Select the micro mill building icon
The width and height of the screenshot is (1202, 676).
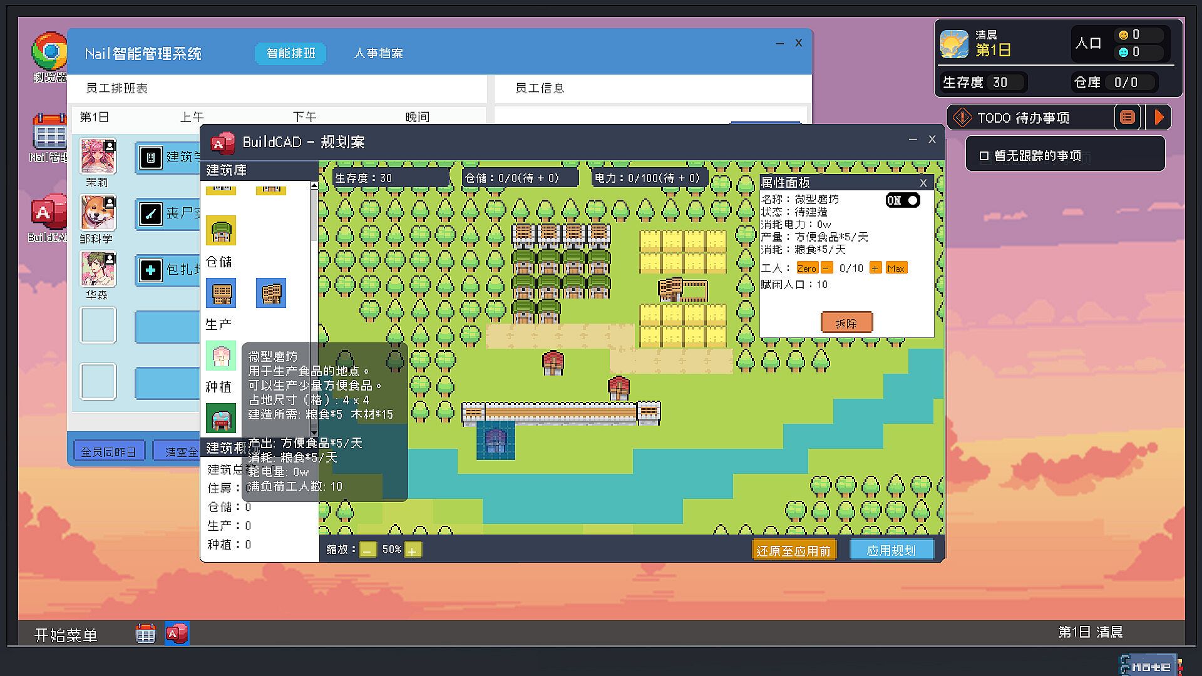click(221, 356)
